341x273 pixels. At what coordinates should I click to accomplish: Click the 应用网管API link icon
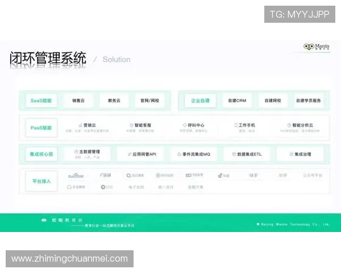pos(130,154)
